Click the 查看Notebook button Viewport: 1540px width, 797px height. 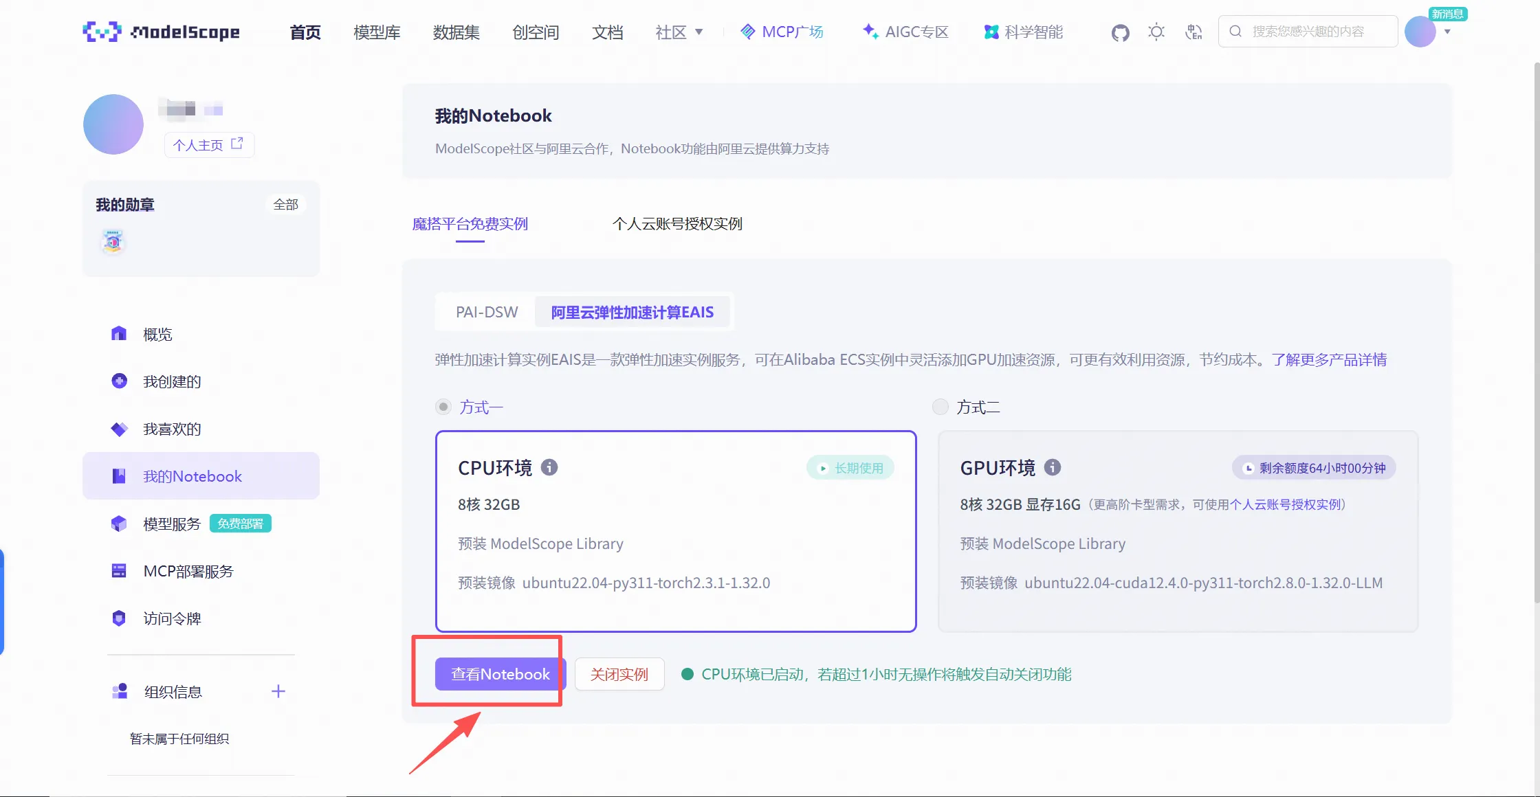(500, 674)
